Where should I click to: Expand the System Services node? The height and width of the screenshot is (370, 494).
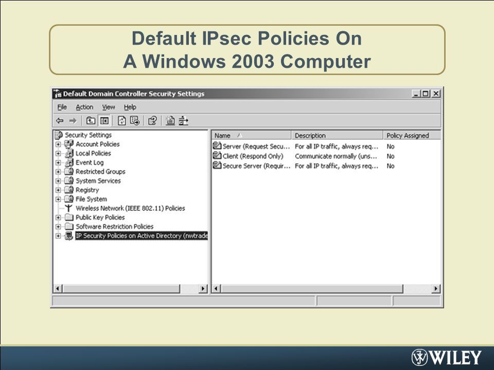pos(58,181)
